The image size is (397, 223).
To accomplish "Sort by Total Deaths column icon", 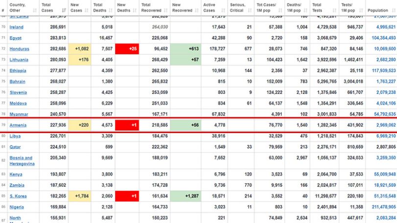I will point(111,10).
